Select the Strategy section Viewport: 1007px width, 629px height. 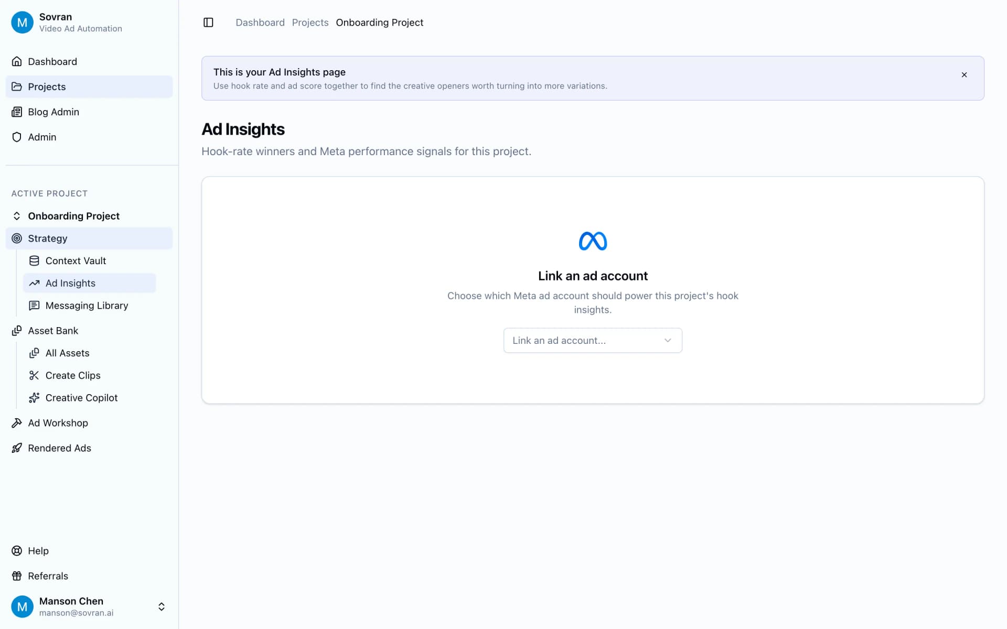pyautogui.click(x=89, y=238)
